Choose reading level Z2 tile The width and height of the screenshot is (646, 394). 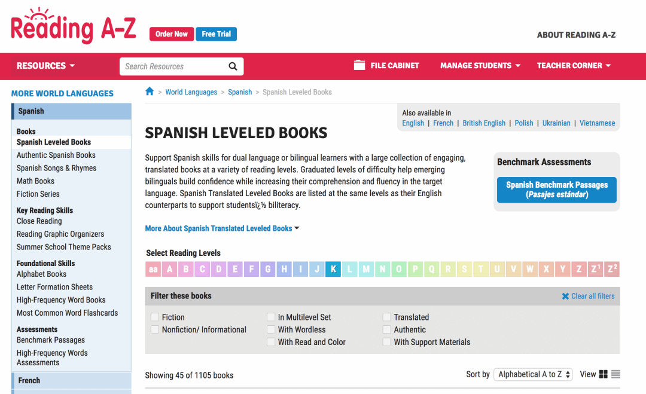[x=612, y=269]
